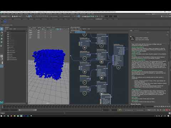Open the menu set dropdown on status line

coord(5,16)
